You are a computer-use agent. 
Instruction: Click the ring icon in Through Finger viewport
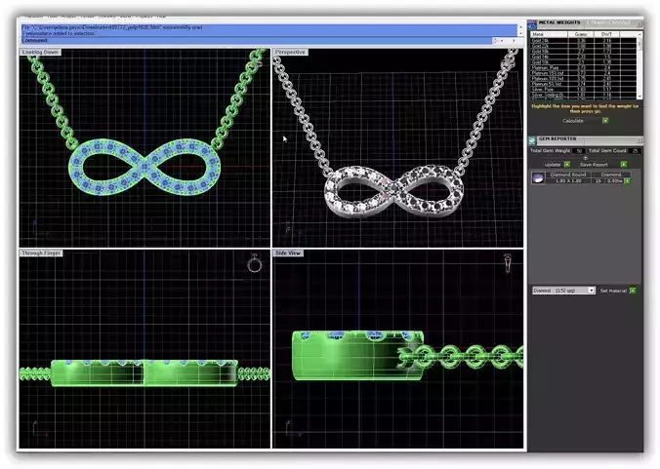click(x=254, y=263)
